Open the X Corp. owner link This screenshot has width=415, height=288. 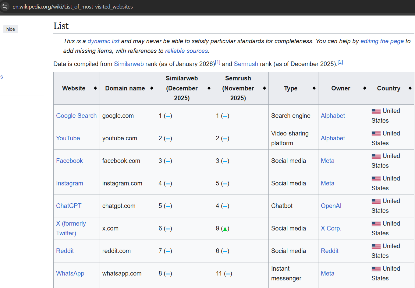[331, 228]
